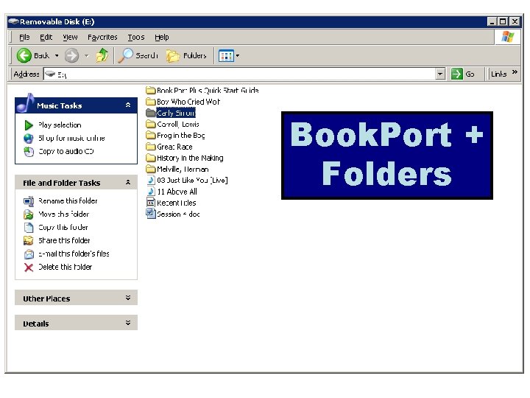Open the Edit menu
Viewport: 530px width, 398px height.
46,38
